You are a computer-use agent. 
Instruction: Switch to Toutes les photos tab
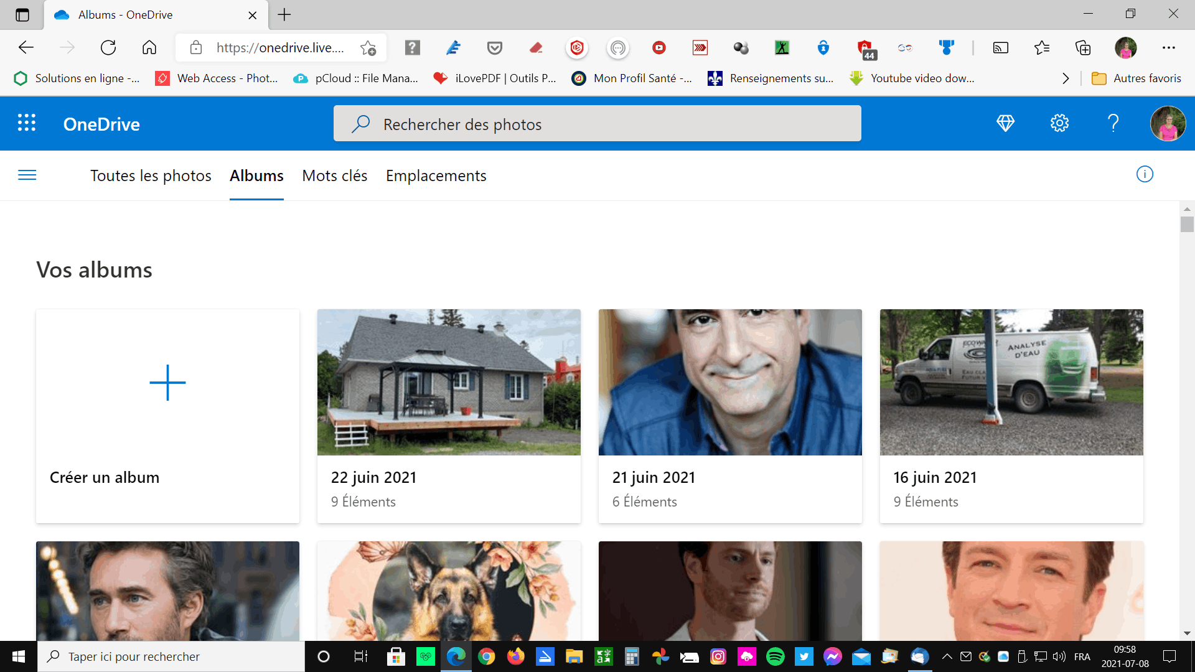[151, 175]
